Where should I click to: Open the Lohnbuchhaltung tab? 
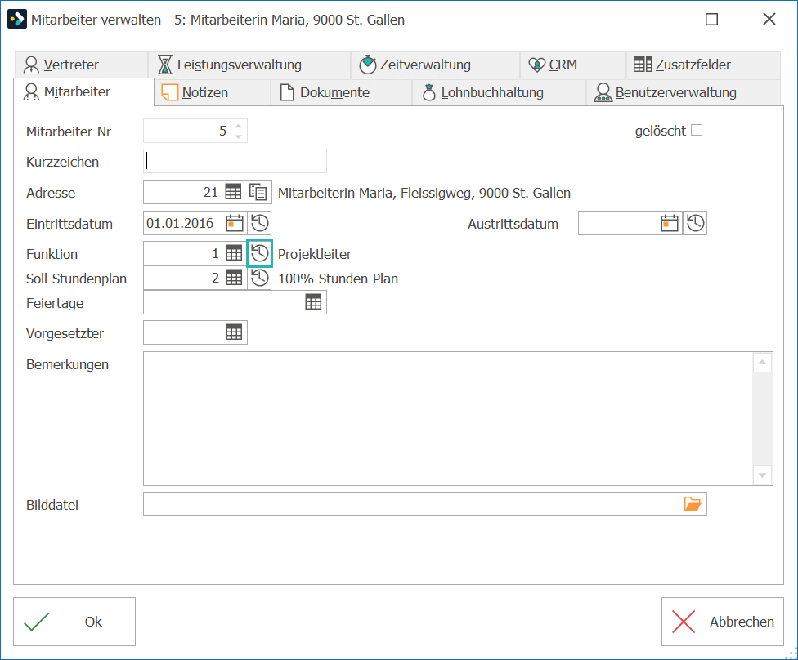click(499, 92)
